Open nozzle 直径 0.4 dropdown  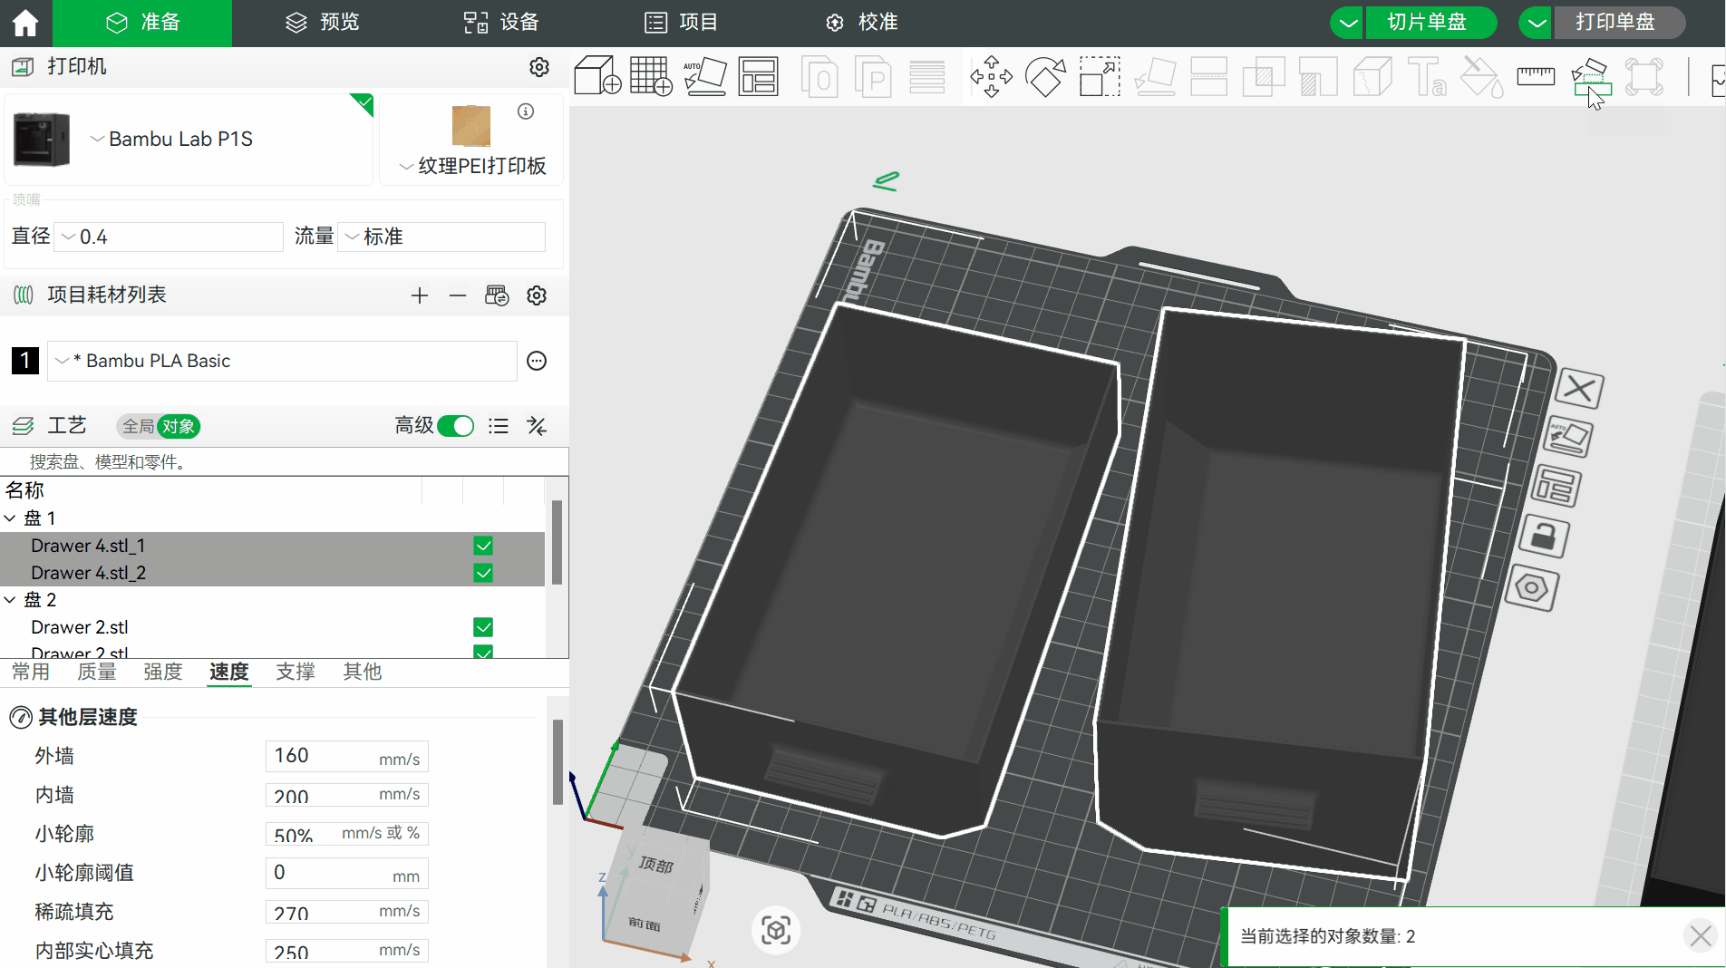coord(169,237)
